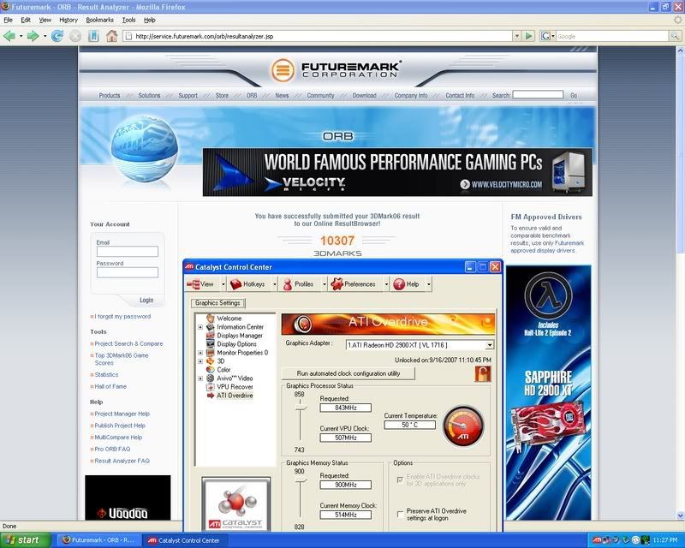
Task: Click the Email input field
Action: [127, 251]
